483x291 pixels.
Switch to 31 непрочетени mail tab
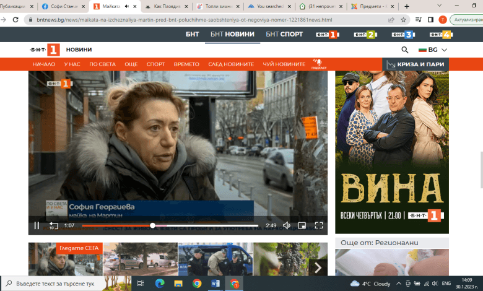coord(321,6)
